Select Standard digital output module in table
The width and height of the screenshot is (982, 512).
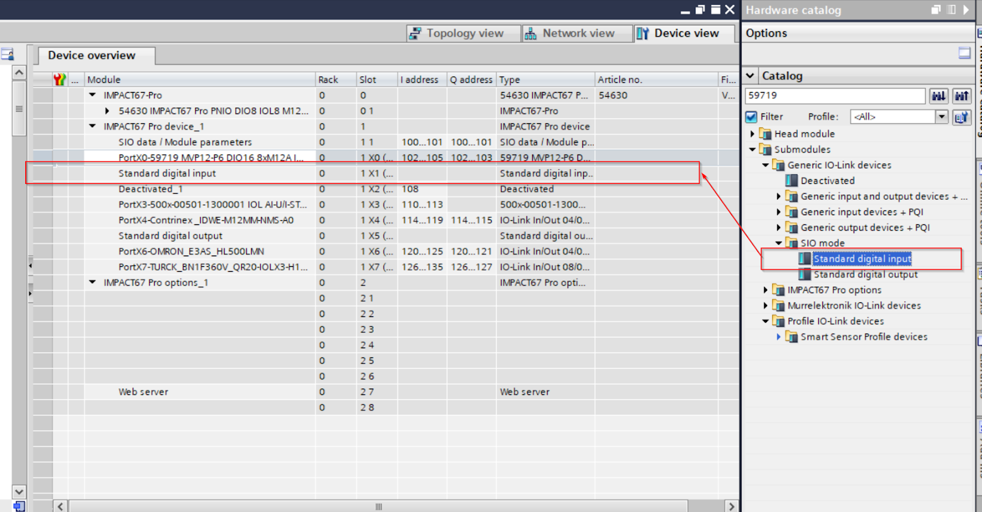(385, 235)
